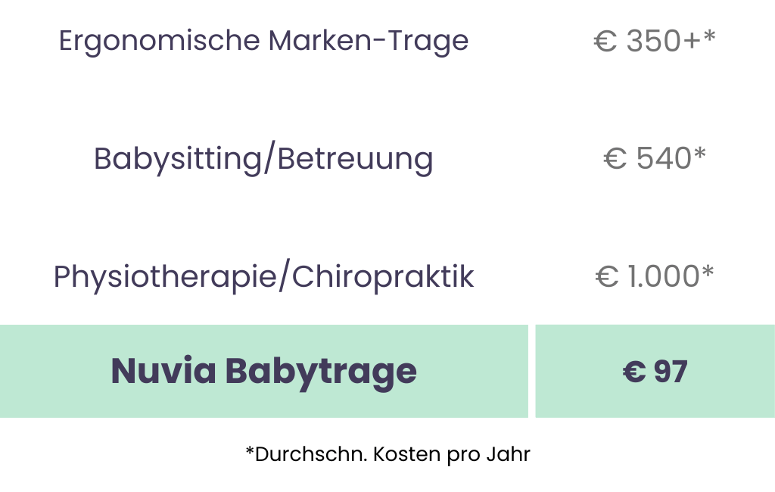Select the € 1.000* price
Viewport: 775px width, 492px height.
654,277
